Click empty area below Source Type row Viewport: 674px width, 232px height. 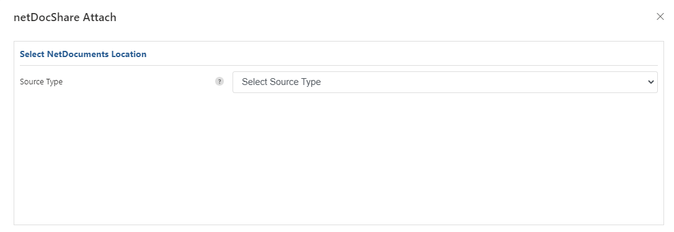[339, 159]
